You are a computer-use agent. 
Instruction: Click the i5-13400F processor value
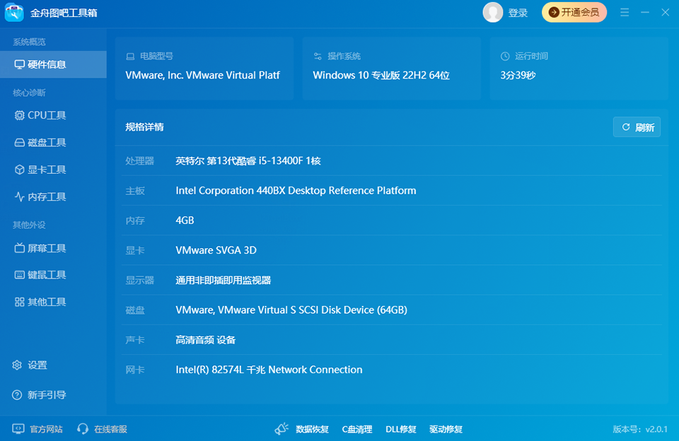[248, 161]
